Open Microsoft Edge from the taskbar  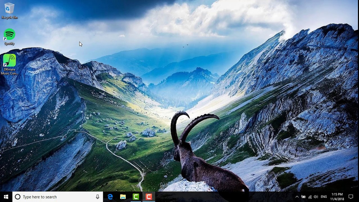pos(110,197)
